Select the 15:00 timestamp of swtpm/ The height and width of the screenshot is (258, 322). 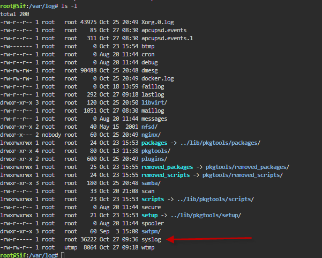pos(130,232)
